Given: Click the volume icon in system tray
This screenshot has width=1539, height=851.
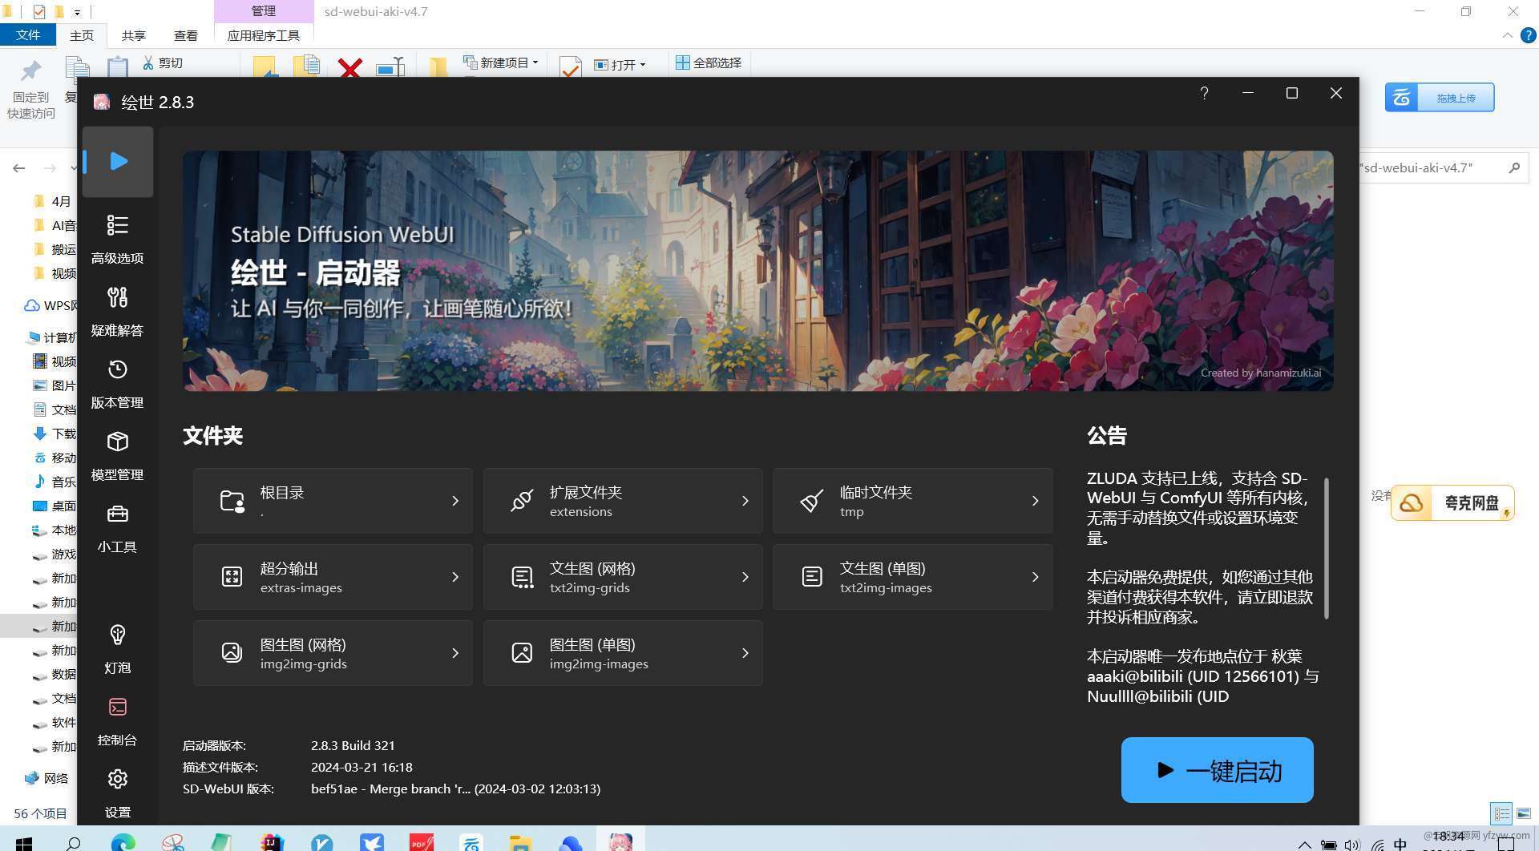Looking at the screenshot, I should click(1352, 845).
